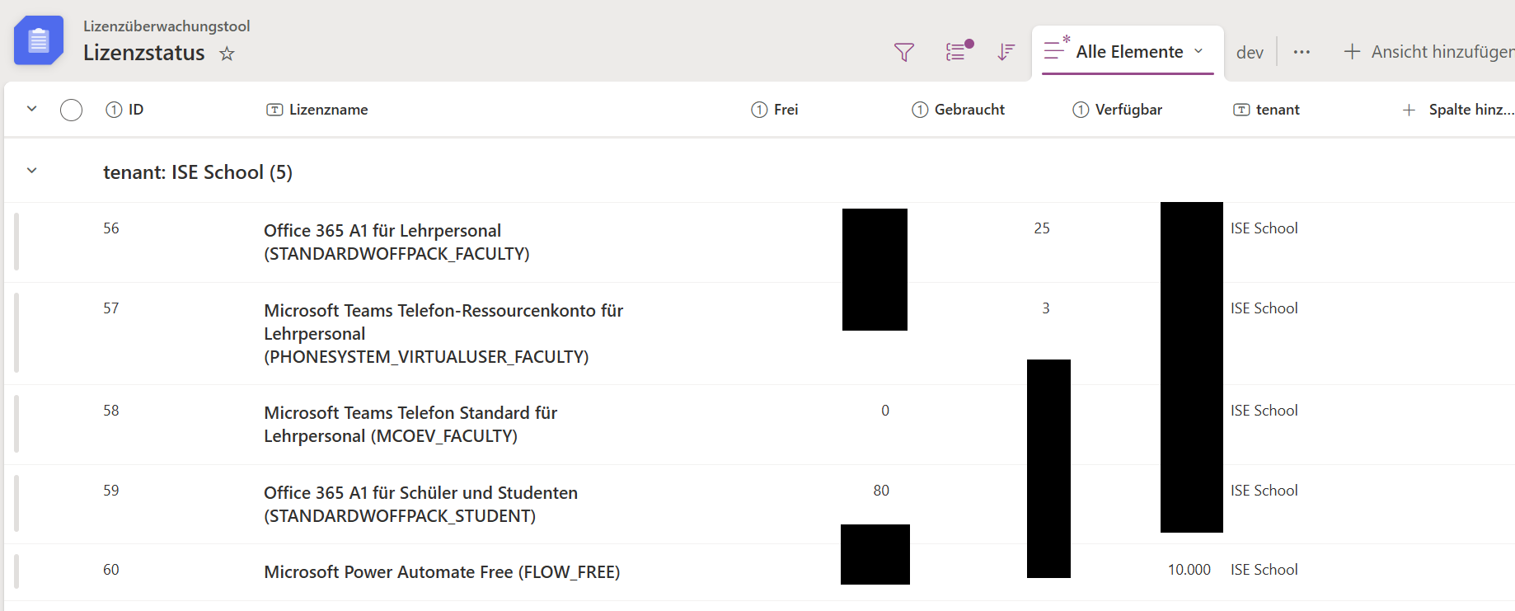This screenshot has height=611, width=1515.
Task: Open Microsoft Power Automate Free (FLOW_FREE) item
Action: coord(442,572)
